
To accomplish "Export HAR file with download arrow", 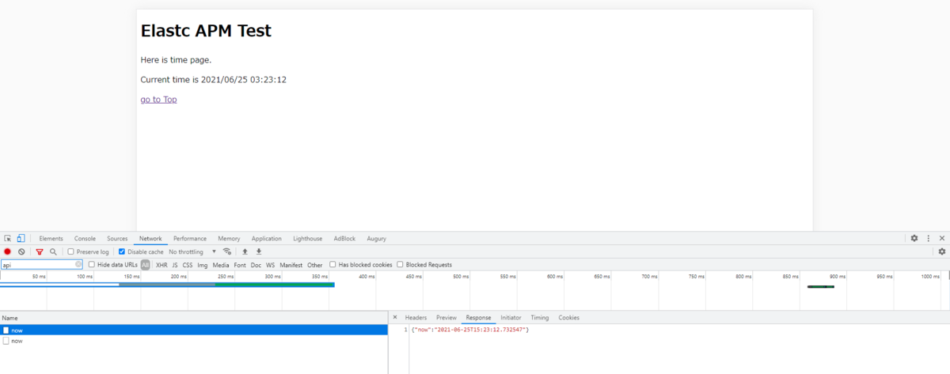I will coord(258,251).
